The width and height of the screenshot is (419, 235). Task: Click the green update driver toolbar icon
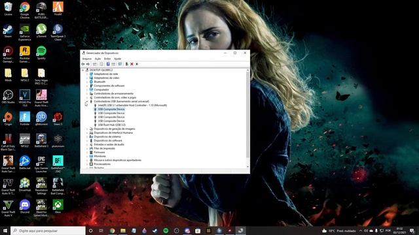126,64
